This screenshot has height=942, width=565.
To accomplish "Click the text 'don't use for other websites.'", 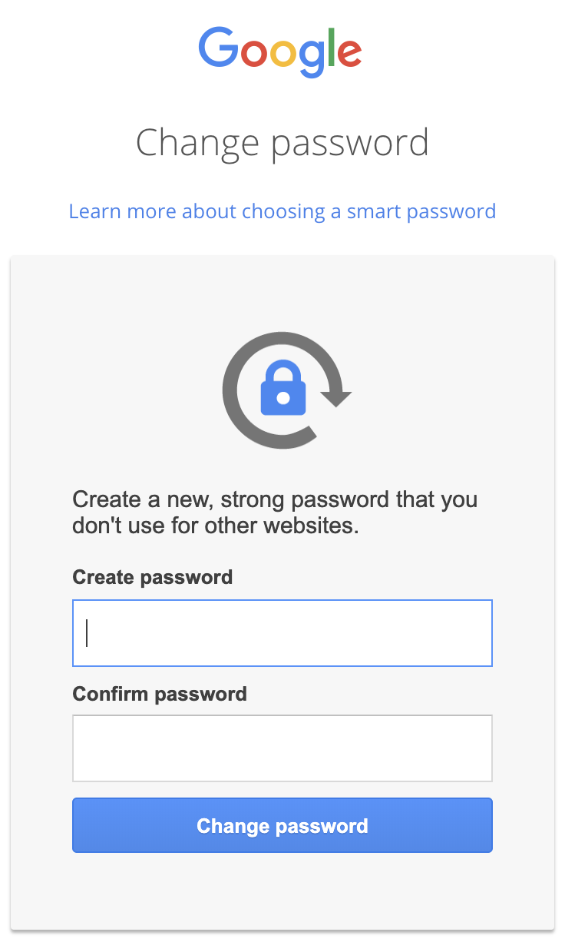I will click(216, 527).
